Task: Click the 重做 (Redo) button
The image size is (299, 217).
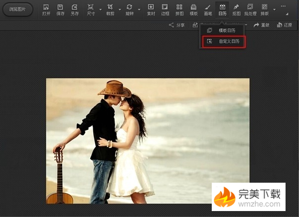Action: tap(262, 25)
